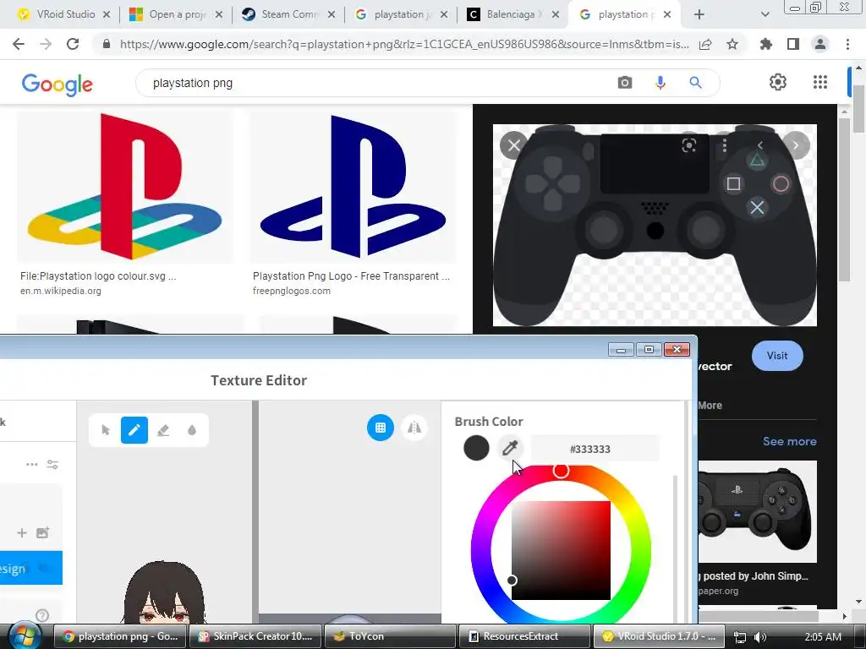Switch to SkinPack Creator taskbar item
The height and width of the screenshot is (649, 866).
255,636
